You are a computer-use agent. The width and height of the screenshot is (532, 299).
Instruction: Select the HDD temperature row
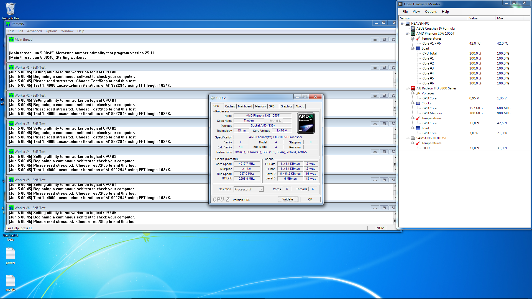click(x=464, y=148)
